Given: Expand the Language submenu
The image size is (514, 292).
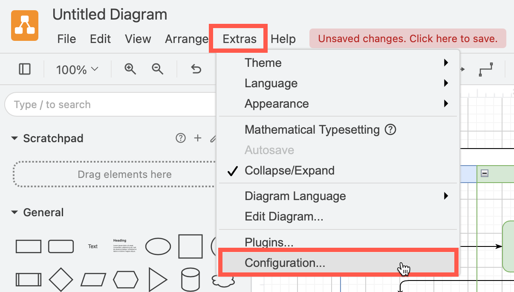Looking at the screenshot, I should click(338, 83).
